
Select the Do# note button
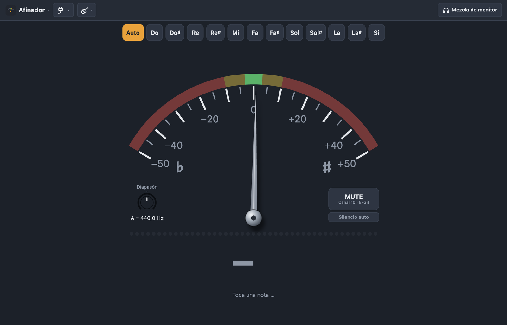[x=175, y=33]
